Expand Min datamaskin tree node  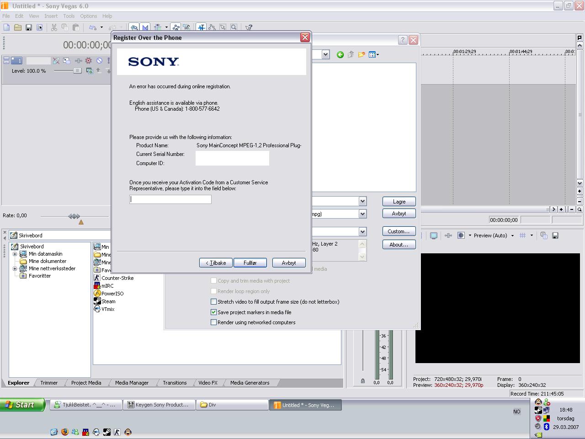point(15,254)
